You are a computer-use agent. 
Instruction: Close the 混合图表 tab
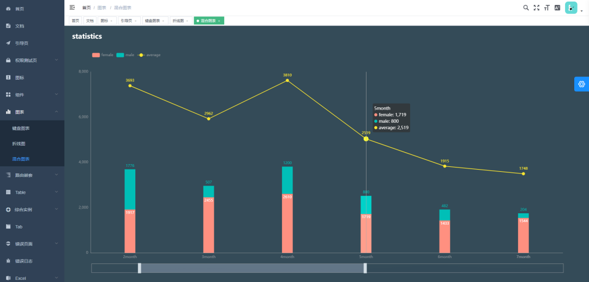[x=219, y=21]
